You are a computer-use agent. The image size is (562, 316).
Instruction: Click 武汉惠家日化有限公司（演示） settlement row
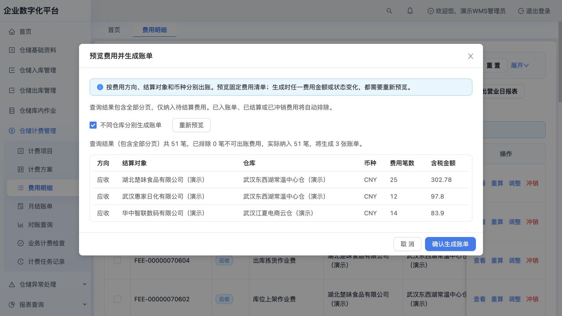click(281, 196)
